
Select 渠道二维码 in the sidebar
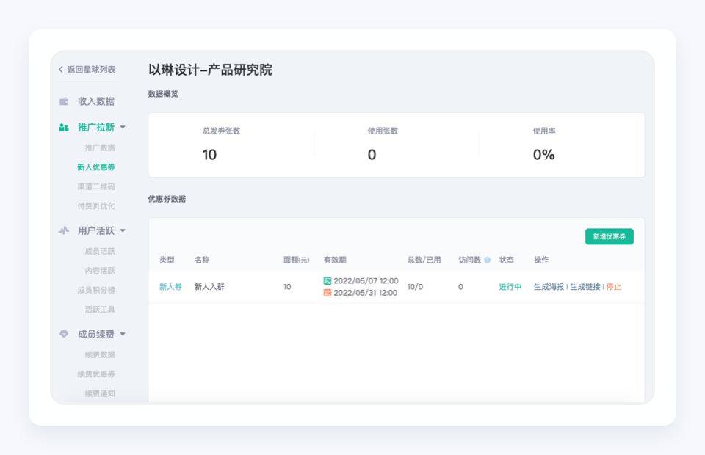[x=96, y=186]
